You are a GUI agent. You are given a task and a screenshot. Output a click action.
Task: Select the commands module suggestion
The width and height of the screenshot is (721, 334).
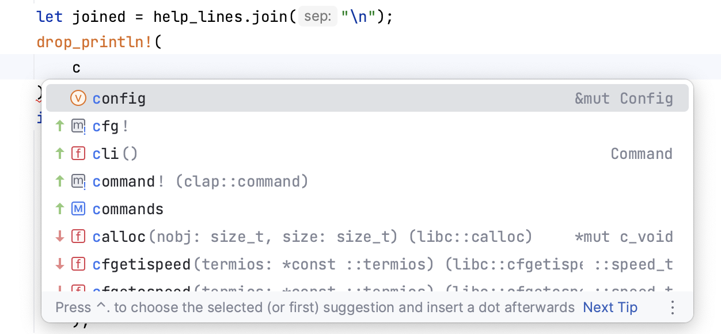coord(128,208)
